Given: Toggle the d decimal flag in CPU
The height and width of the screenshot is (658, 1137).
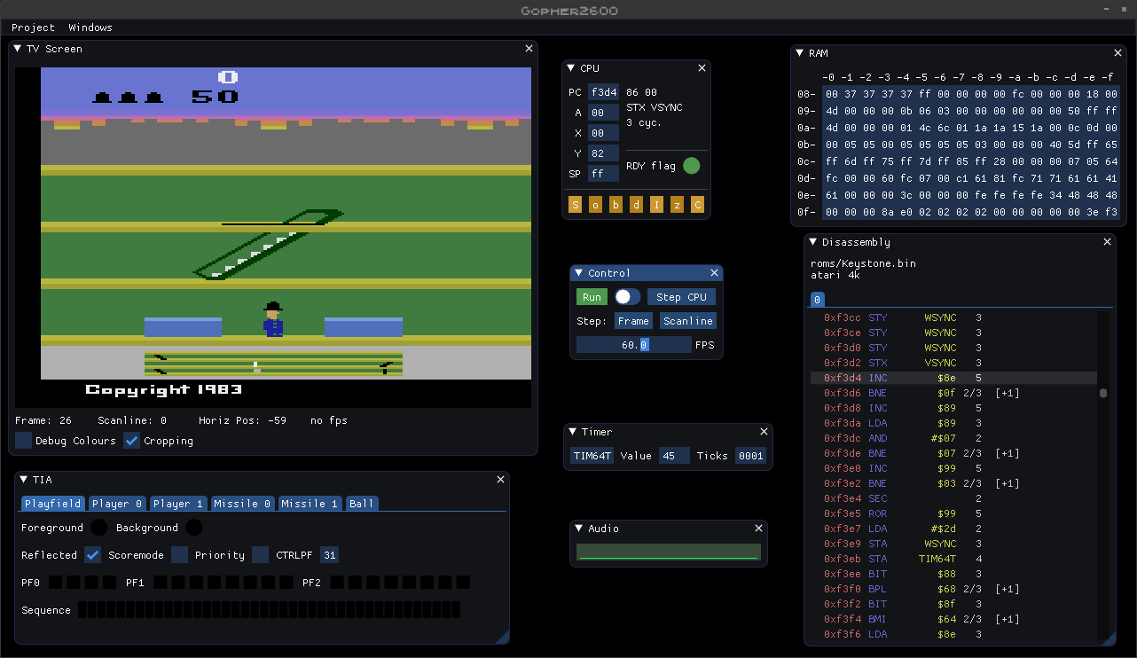Looking at the screenshot, I should tap(636, 206).
